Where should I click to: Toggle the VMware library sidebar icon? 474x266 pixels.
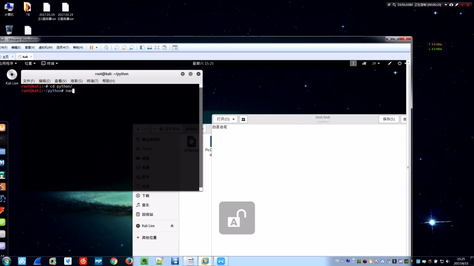142,47
